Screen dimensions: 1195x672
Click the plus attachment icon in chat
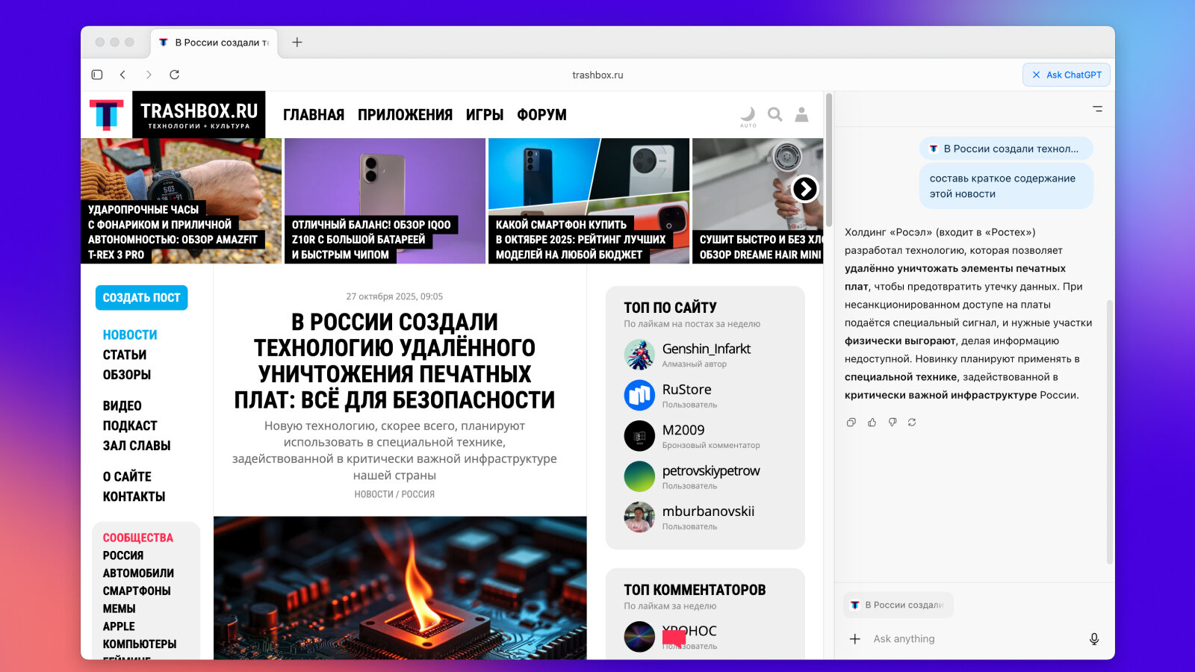[x=855, y=639]
